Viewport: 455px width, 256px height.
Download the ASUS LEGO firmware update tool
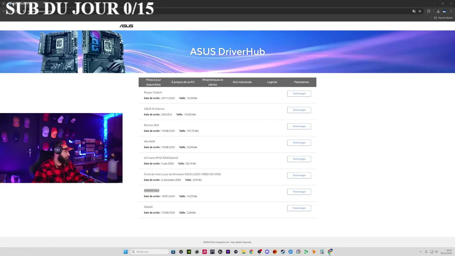click(x=299, y=175)
